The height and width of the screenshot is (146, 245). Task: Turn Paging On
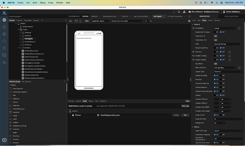[215, 95]
